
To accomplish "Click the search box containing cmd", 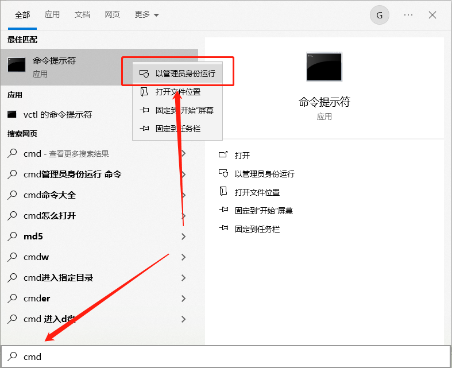I will point(226,357).
